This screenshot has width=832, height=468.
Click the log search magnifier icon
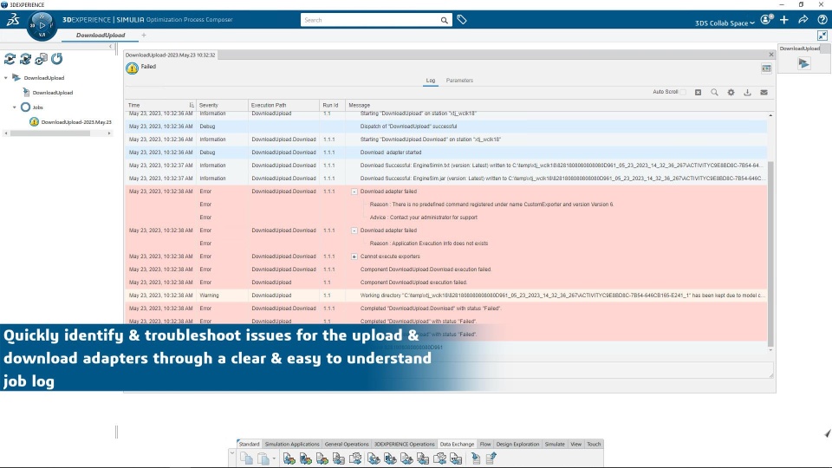[714, 93]
